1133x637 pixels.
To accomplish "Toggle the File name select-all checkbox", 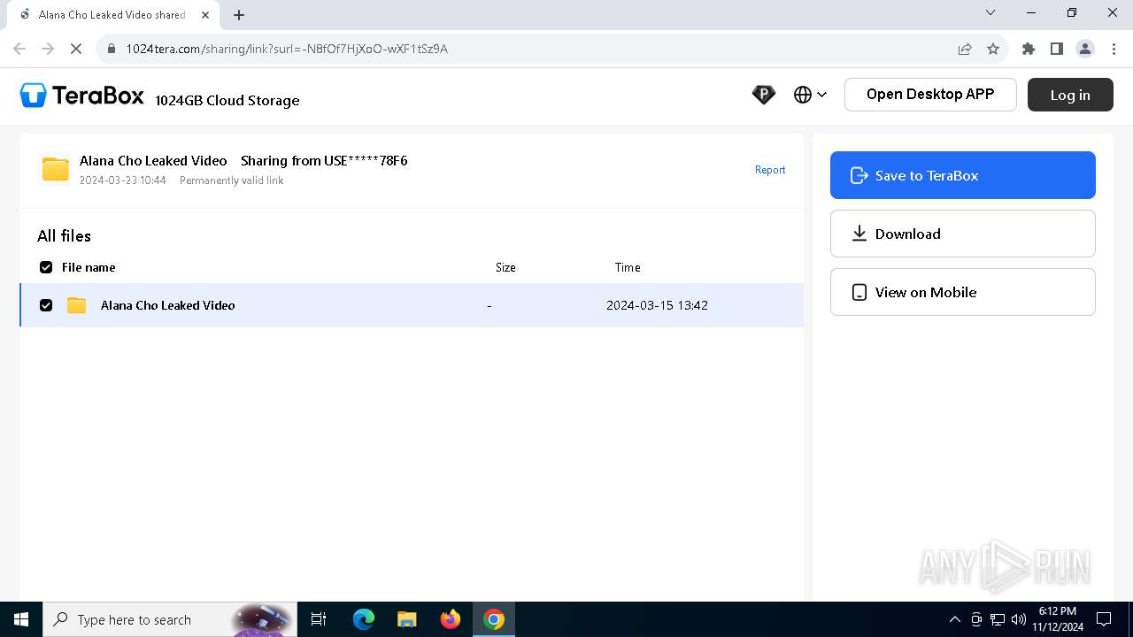I will tap(46, 267).
